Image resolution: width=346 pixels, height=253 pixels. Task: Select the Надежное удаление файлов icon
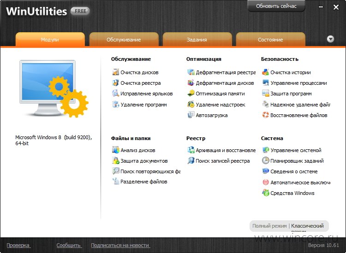(265, 104)
